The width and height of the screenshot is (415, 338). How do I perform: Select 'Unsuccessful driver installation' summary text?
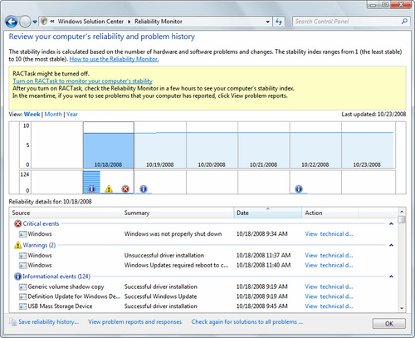click(x=164, y=255)
